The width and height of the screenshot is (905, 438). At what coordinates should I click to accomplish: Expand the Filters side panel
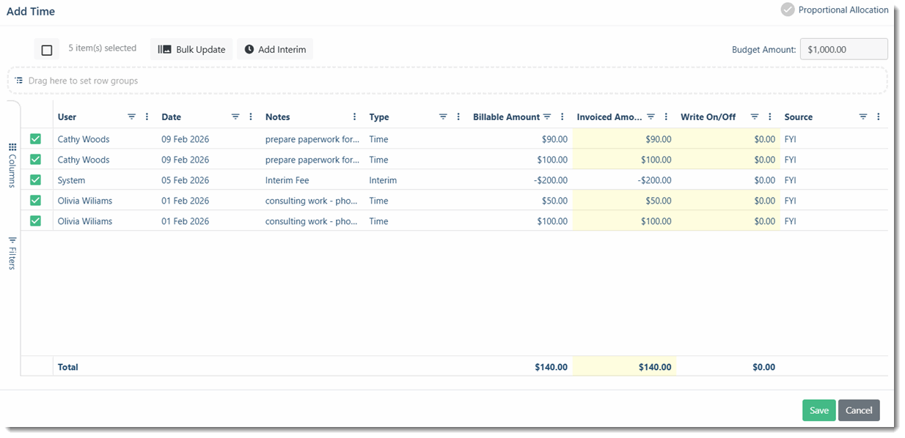[x=12, y=253]
